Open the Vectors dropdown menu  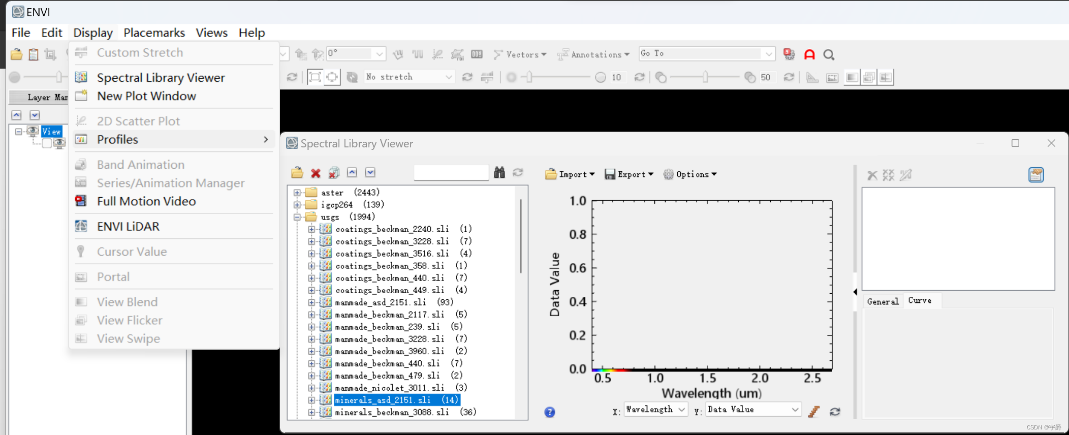click(520, 54)
